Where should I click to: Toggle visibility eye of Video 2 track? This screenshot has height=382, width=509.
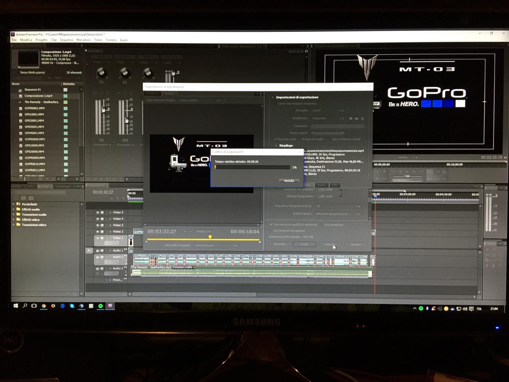[x=98, y=231]
